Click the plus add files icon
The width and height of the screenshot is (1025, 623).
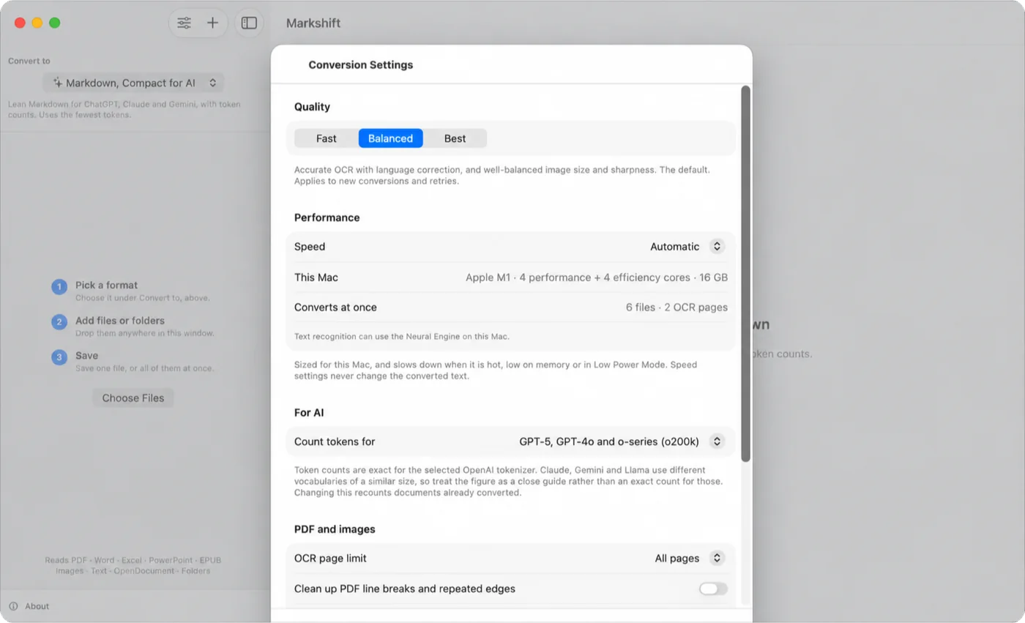coord(212,23)
